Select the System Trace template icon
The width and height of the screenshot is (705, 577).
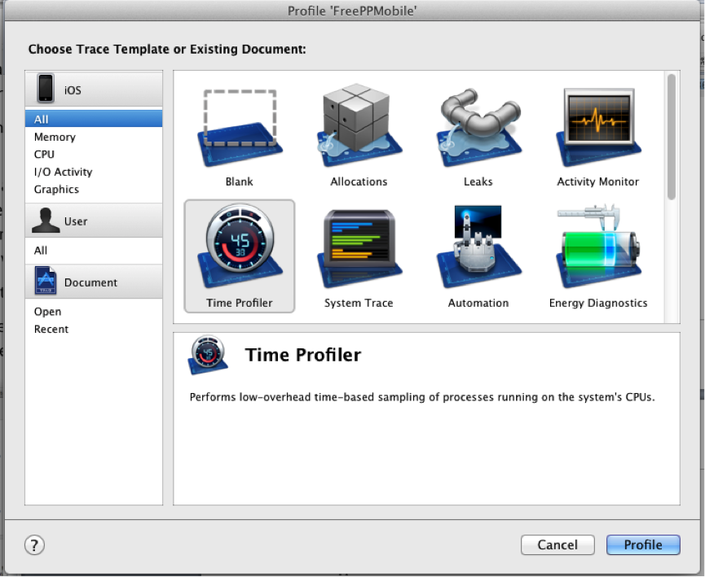coord(359,248)
